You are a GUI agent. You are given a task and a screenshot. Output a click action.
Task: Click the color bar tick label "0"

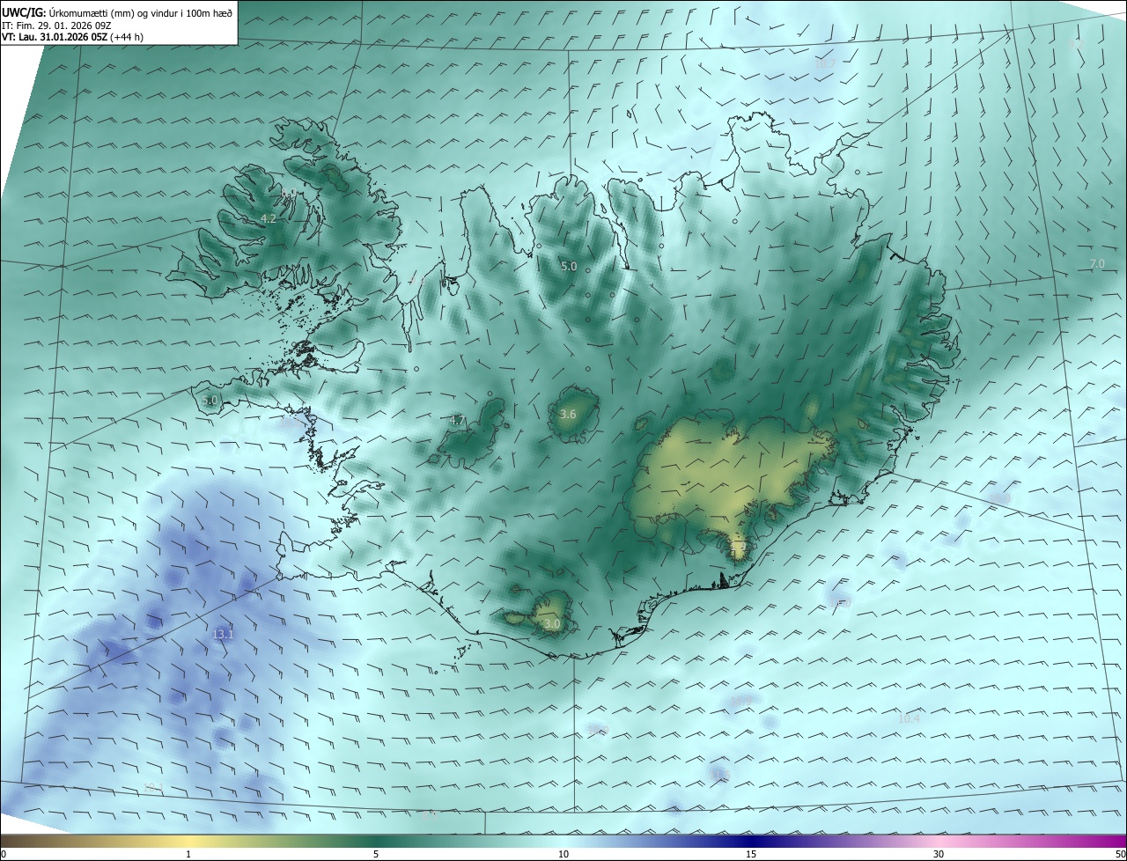click(x=4, y=854)
